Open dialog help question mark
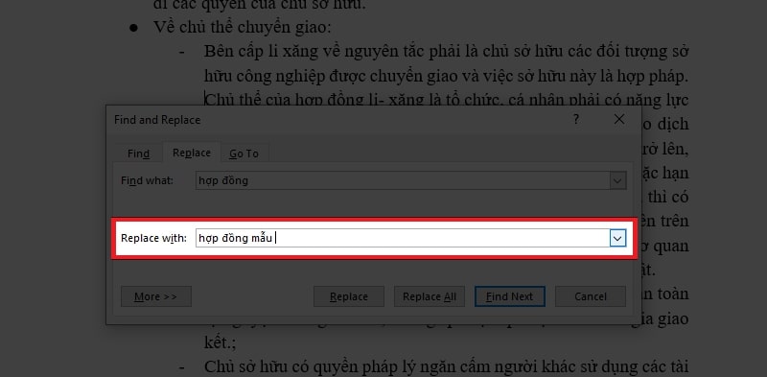 coord(576,120)
